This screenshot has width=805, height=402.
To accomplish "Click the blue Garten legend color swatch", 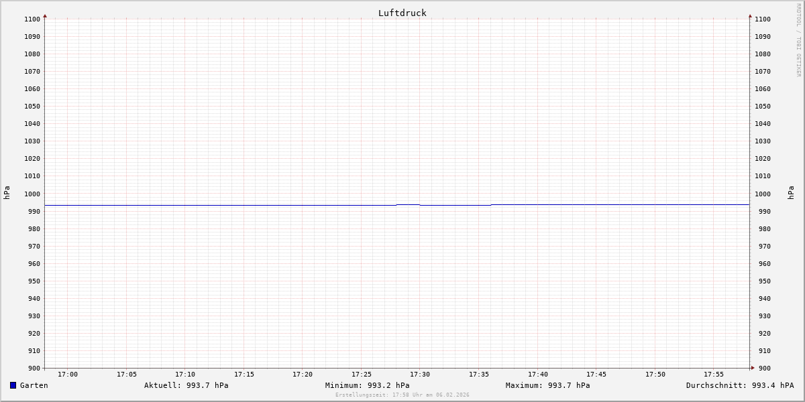I will point(13,385).
